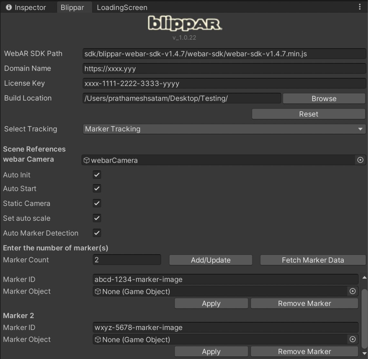Open the panel kebab options menu
This screenshot has width=368, height=359.
coord(360,7)
